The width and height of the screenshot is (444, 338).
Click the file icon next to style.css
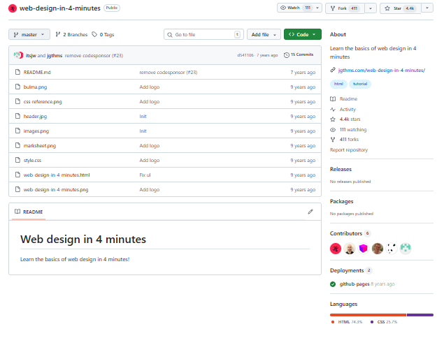[17, 160]
